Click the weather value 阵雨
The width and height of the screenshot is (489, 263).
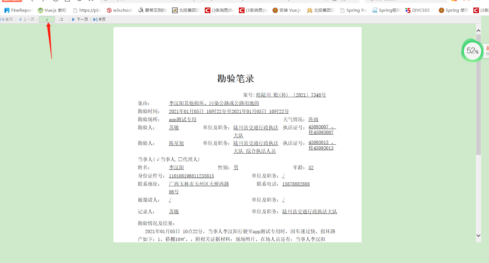coord(314,119)
